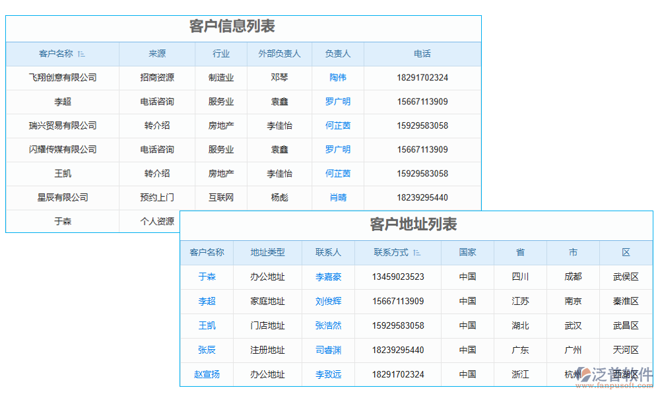
Task: Click 肖晴, responsible for 星辰有限公司
Action: (338, 197)
